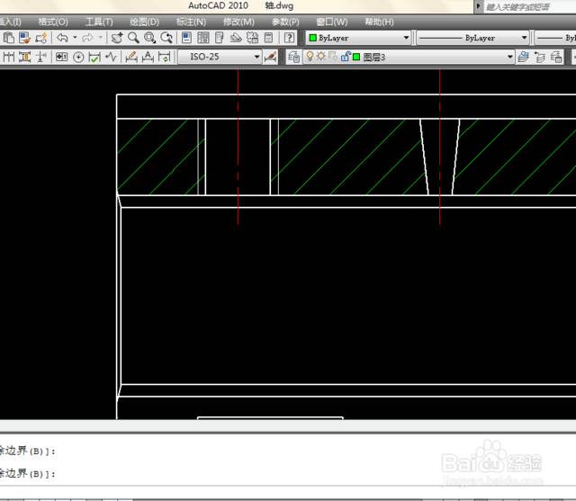The height and width of the screenshot is (501, 576).
Task: Select the Continue dimension tool
Action: (8, 57)
